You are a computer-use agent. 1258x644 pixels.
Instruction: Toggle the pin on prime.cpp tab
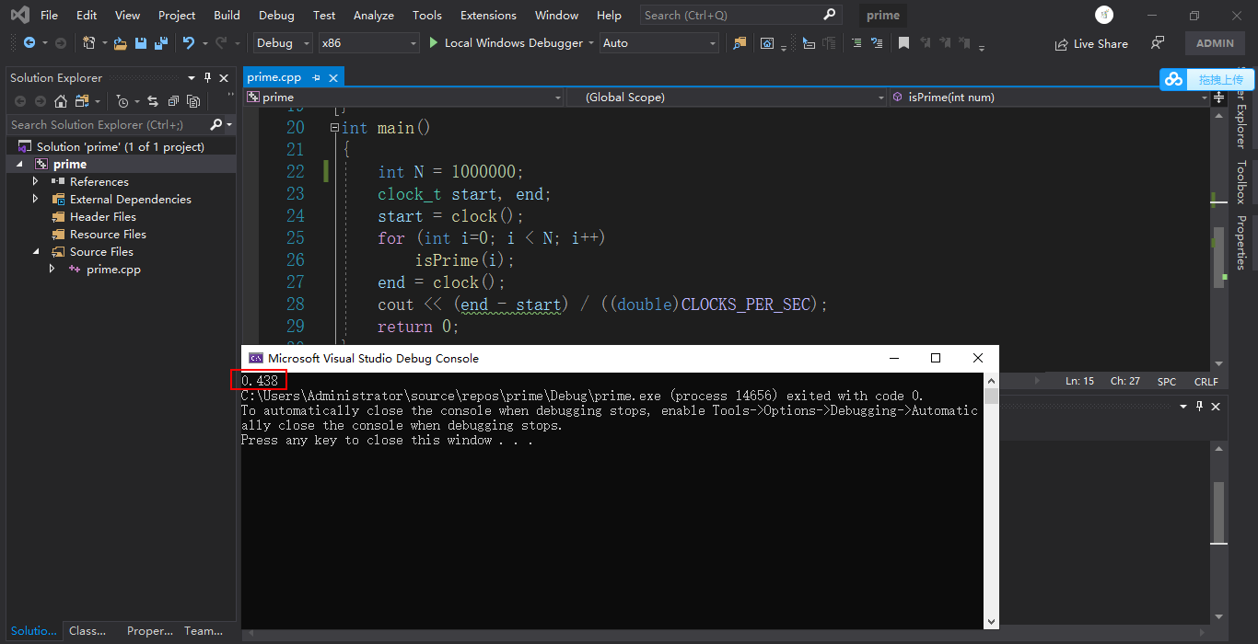(x=316, y=78)
